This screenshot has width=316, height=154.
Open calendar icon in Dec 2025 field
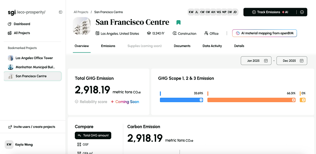(301, 61)
